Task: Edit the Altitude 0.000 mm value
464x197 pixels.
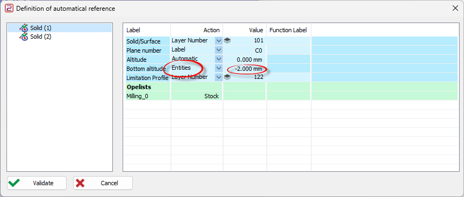Action: tap(245, 60)
